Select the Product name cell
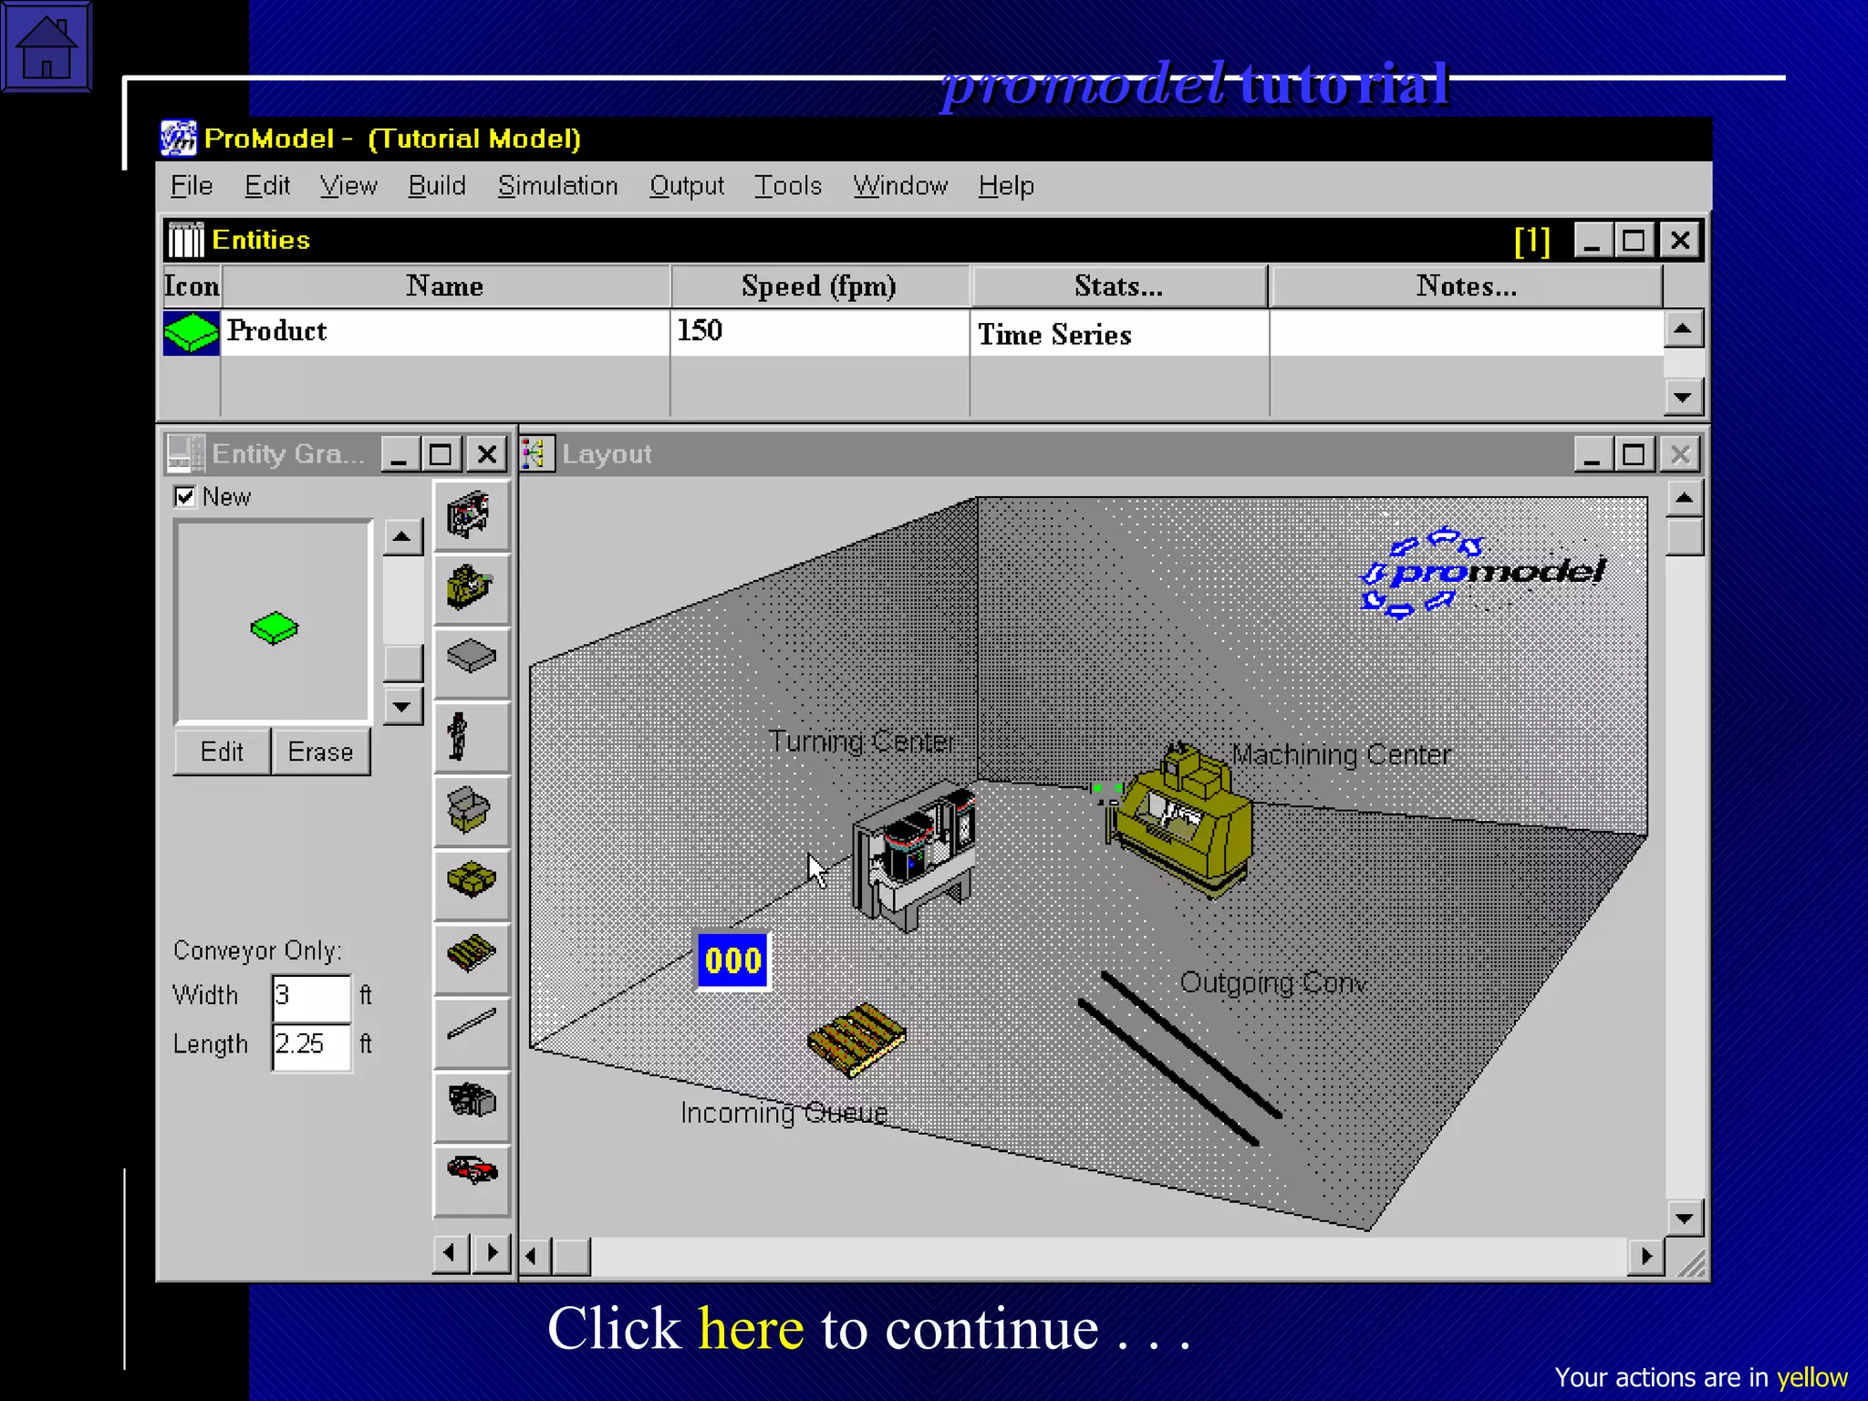 pyautogui.click(x=445, y=332)
